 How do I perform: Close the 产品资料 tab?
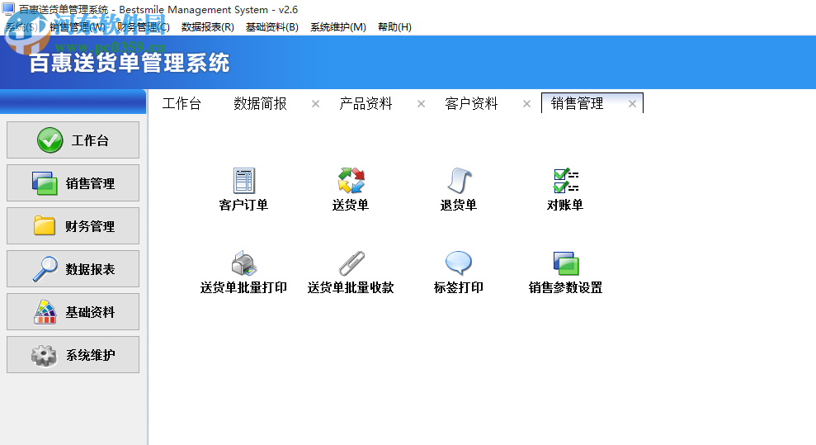(421, 104)
